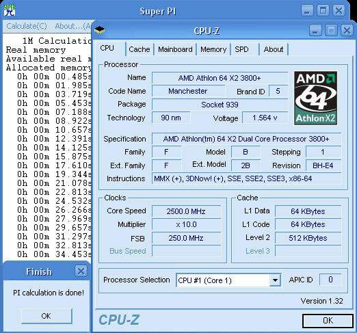Click the Super PI result line 17.610s
The height and width of the screenshot is (333, 357).
(x=54, y=165)
